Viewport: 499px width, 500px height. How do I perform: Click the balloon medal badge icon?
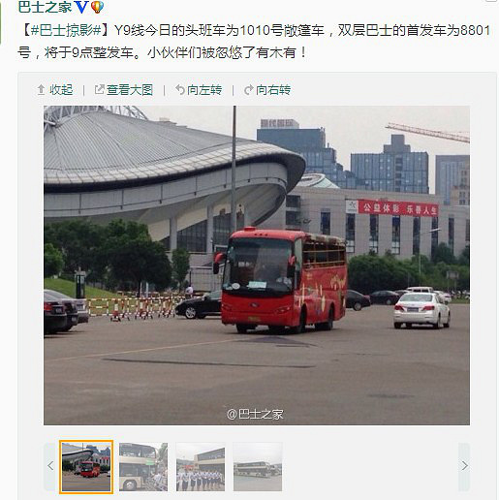[97, 7]
